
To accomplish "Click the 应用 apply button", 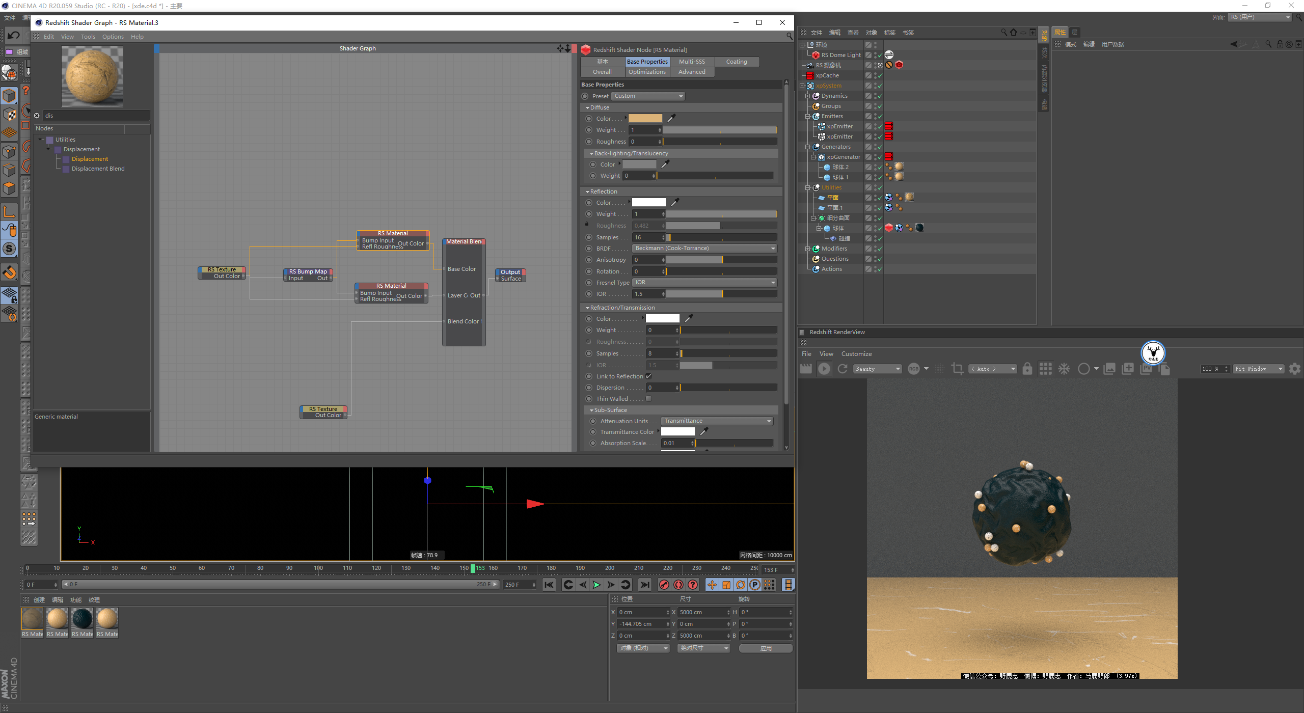I will pos(765,648).
